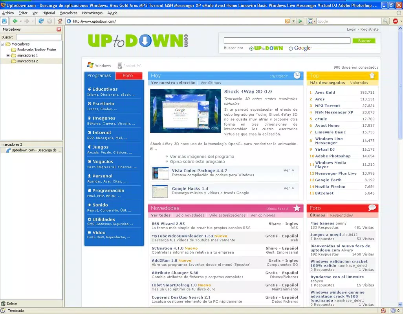Click the UptoDown site logo
403x314 pixels.
coord(138,40)
